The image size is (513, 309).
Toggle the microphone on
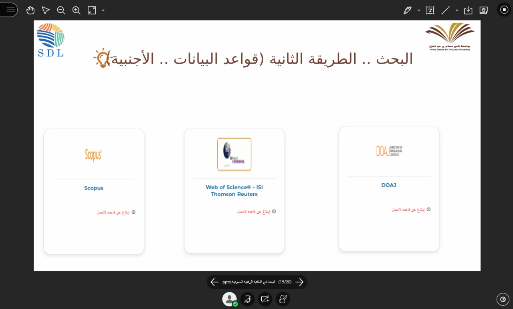click(248, 299)
